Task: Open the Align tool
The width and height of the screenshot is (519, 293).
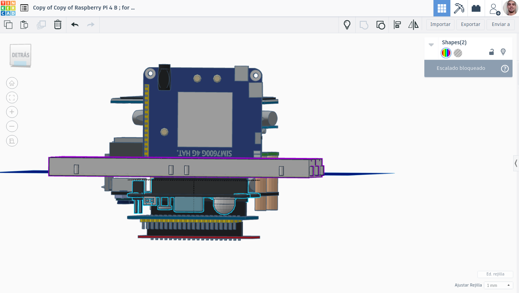Action: point(397,25)
